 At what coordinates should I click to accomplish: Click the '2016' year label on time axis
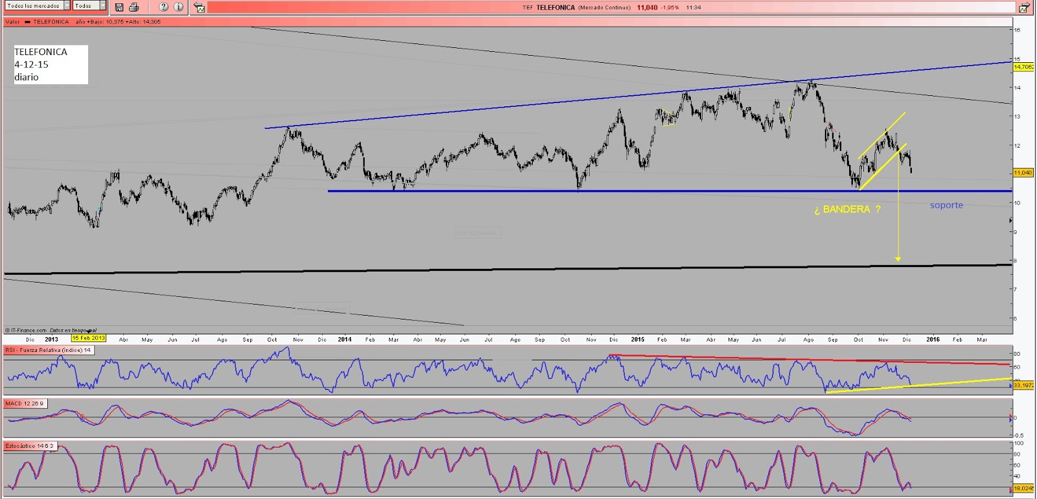(933, 340)
